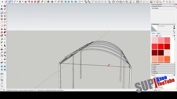This screenshot has width=177, height=99.
Task: Click the teapot render icon
Action: click(117, 2)
